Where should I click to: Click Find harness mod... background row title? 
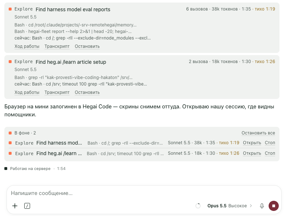(x=59, y=143)
